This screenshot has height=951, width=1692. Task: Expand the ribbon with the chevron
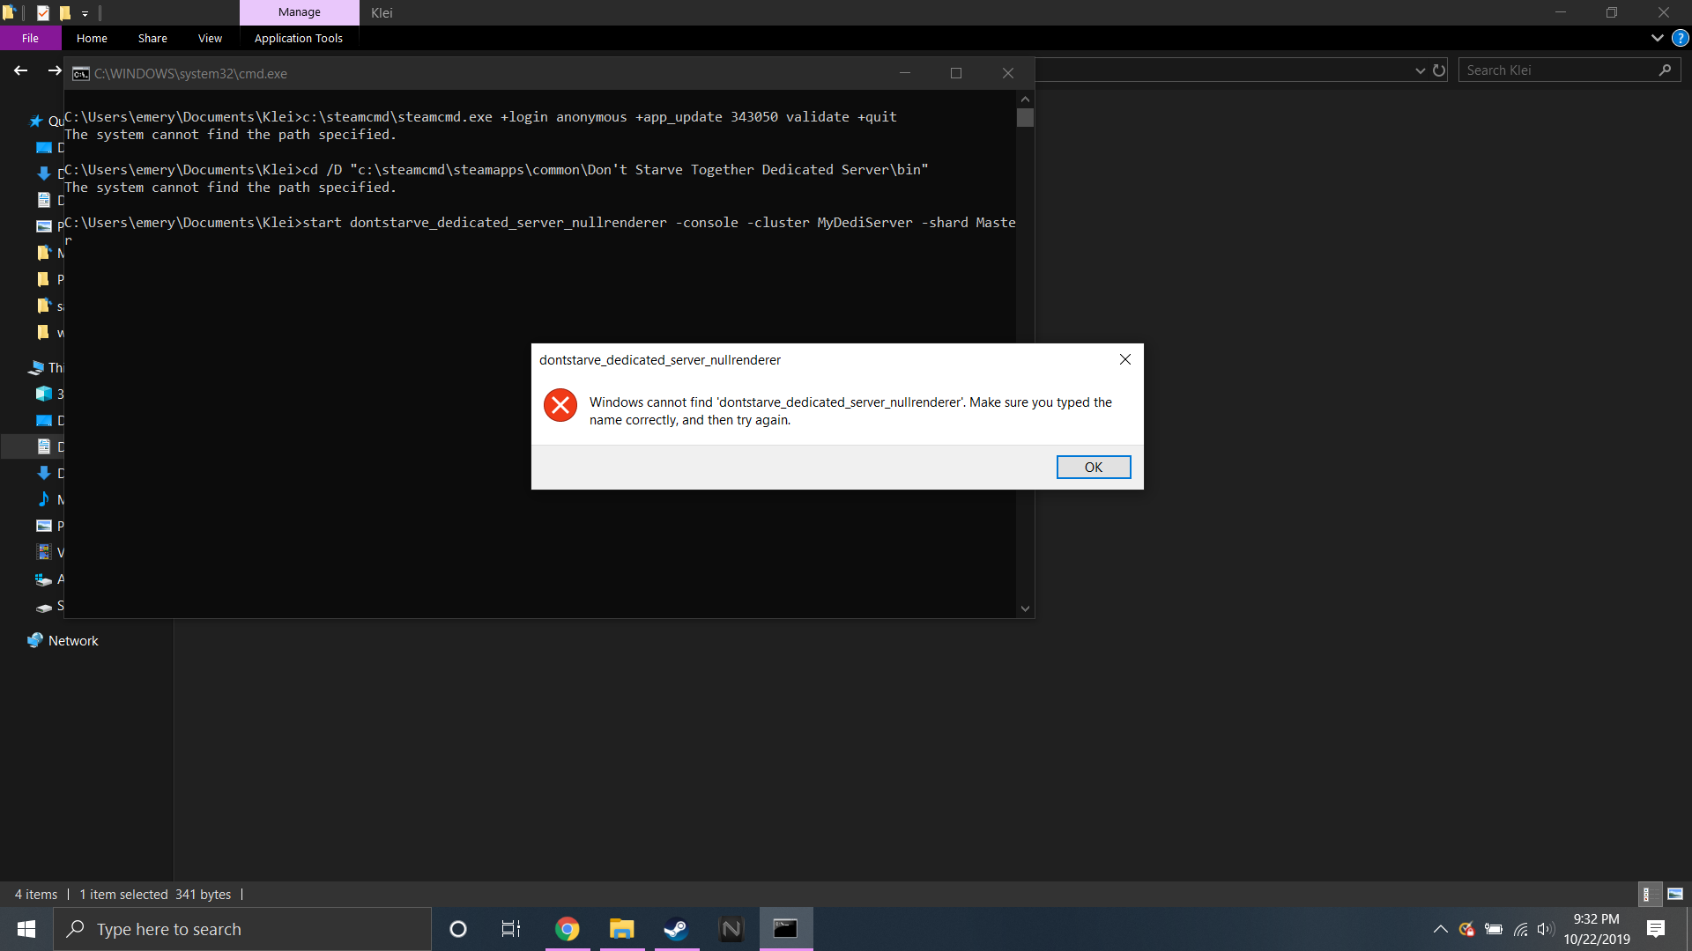tap(1657, 39)
